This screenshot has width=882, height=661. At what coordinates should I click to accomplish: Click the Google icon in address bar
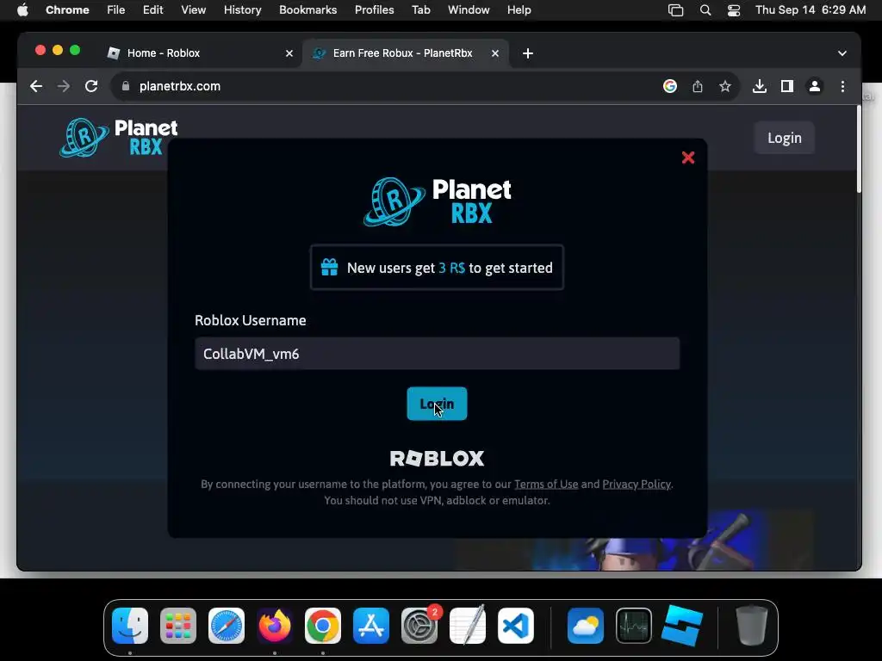click(670, 86)
